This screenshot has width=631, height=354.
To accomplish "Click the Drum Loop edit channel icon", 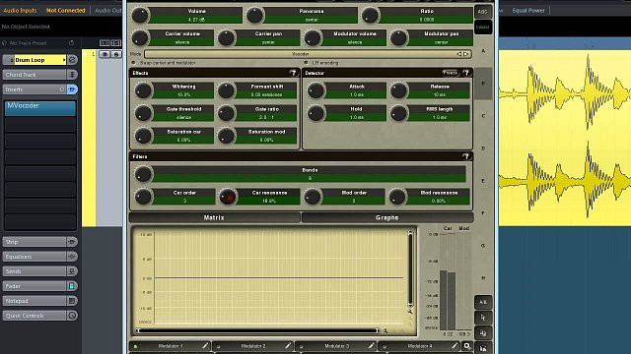I will (x=72, y=60).
